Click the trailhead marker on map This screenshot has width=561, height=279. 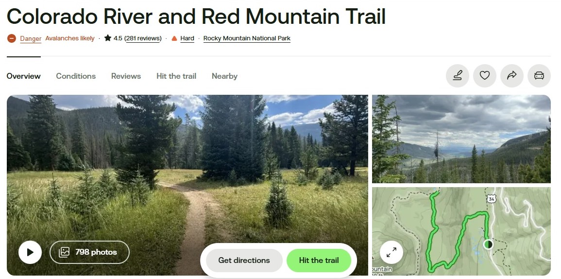click(488, 244)
